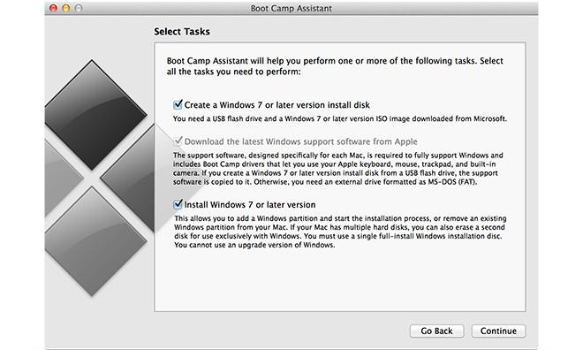Click the Boot Camp diamond logo
The image size is (583, 350).
[x=100, y=178]
